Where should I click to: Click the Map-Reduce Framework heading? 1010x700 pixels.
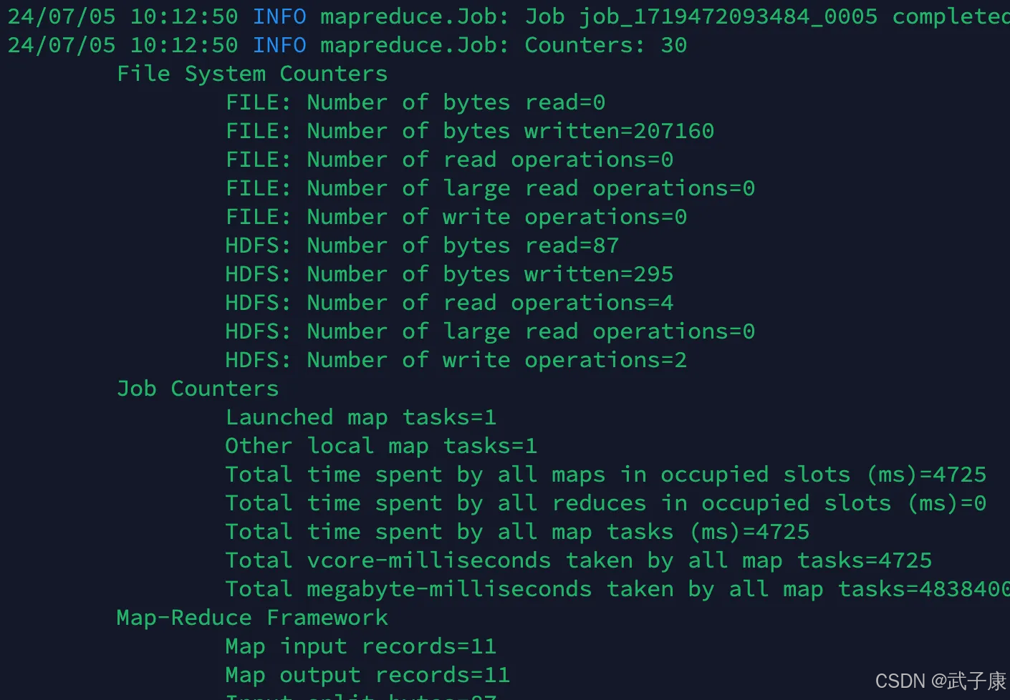252,618
